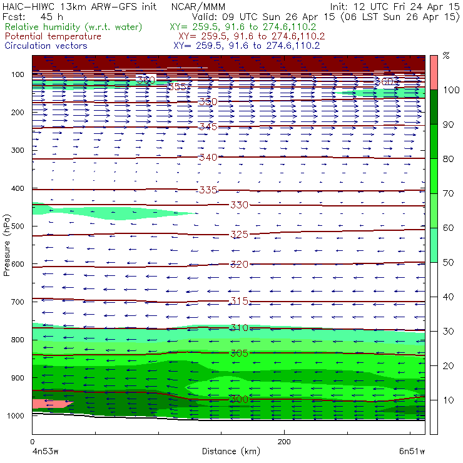Click the "700" pressure axis tick label
463x463 pixels.
pos(18,302)
